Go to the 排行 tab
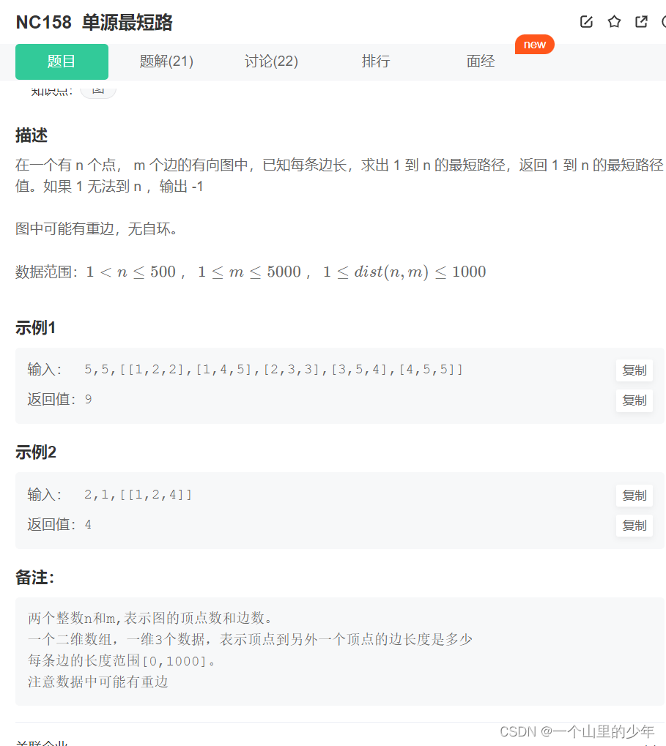Image resolution: width=666 pixels, height=746 pixels. point(376,61)
